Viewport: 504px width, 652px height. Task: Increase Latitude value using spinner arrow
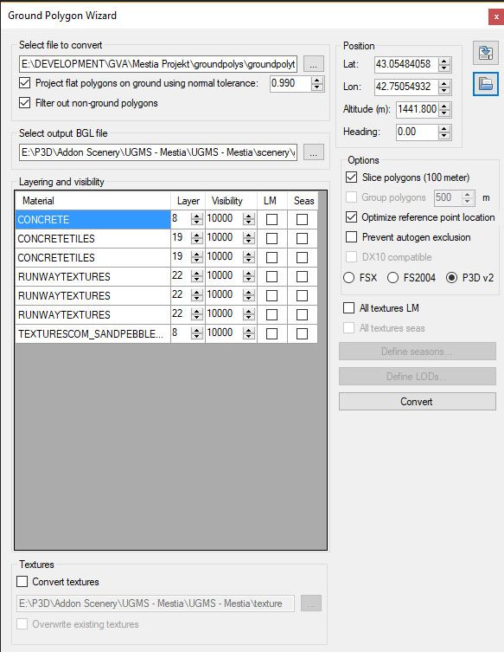point(444,61)
